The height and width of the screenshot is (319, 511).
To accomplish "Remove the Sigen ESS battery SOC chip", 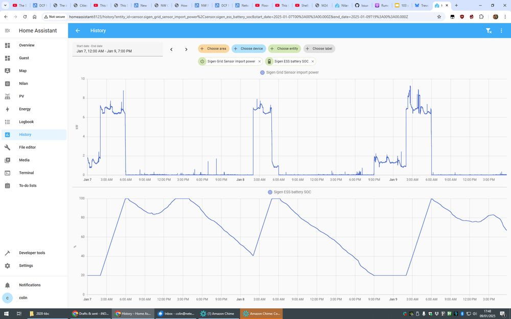I will (x=313, y=61).
